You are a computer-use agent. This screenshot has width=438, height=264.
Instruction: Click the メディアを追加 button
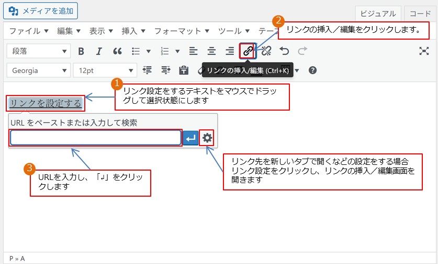tap(40, 11)
